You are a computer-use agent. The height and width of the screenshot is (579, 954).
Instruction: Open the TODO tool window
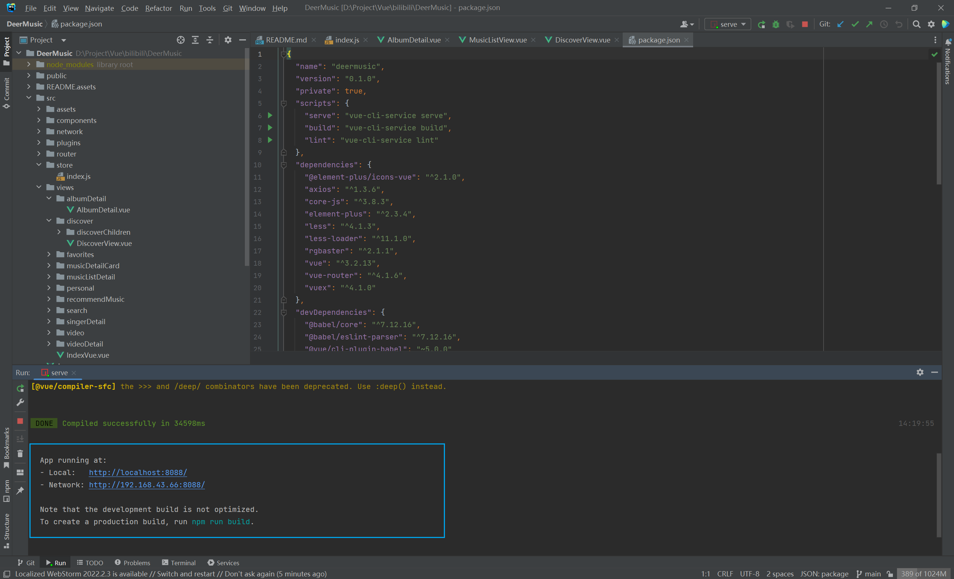coord(90,563)
